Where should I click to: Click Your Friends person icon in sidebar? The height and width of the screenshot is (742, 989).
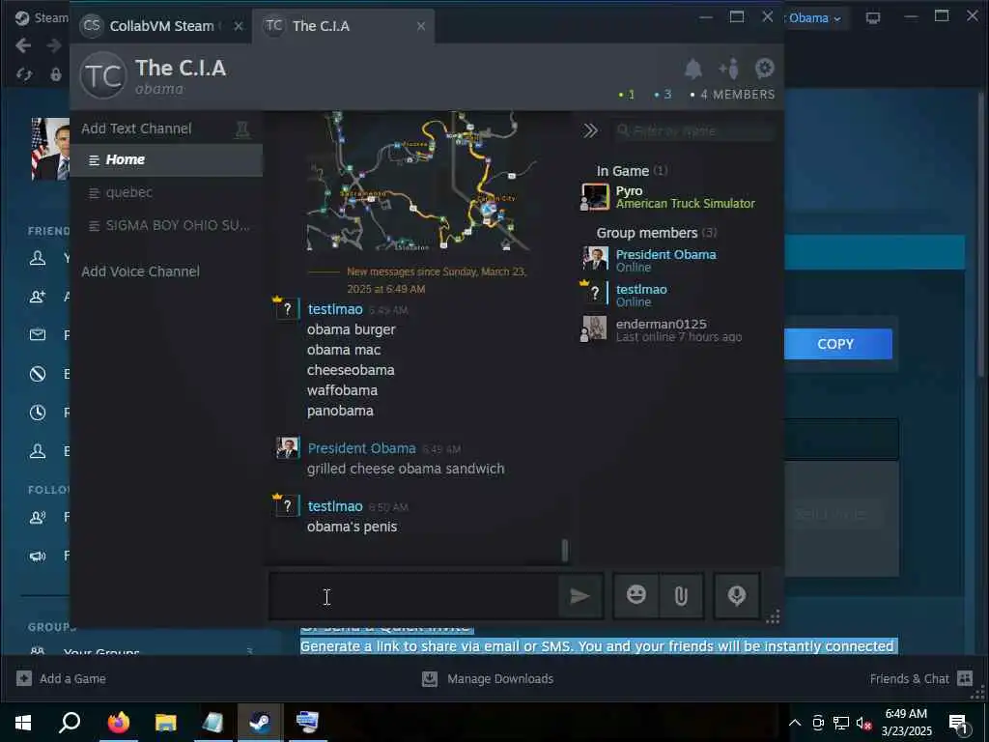[x=38, y=258]
